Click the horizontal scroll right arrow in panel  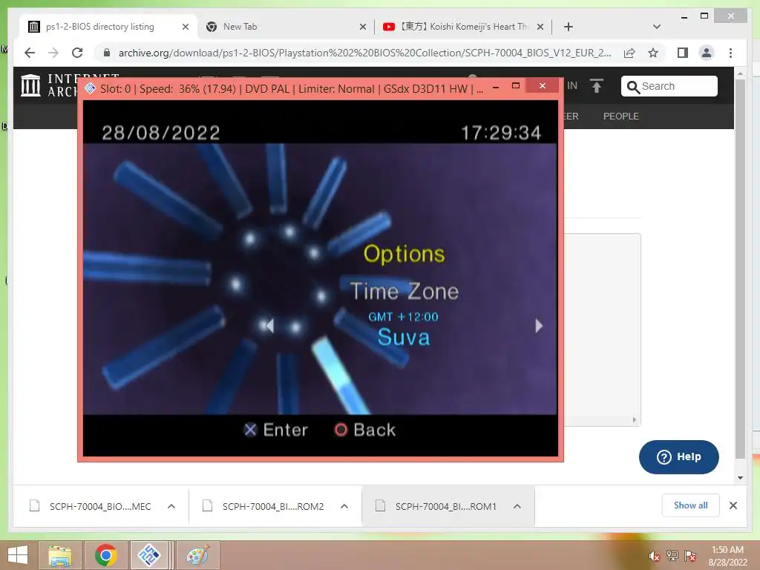tap(635, 420)
